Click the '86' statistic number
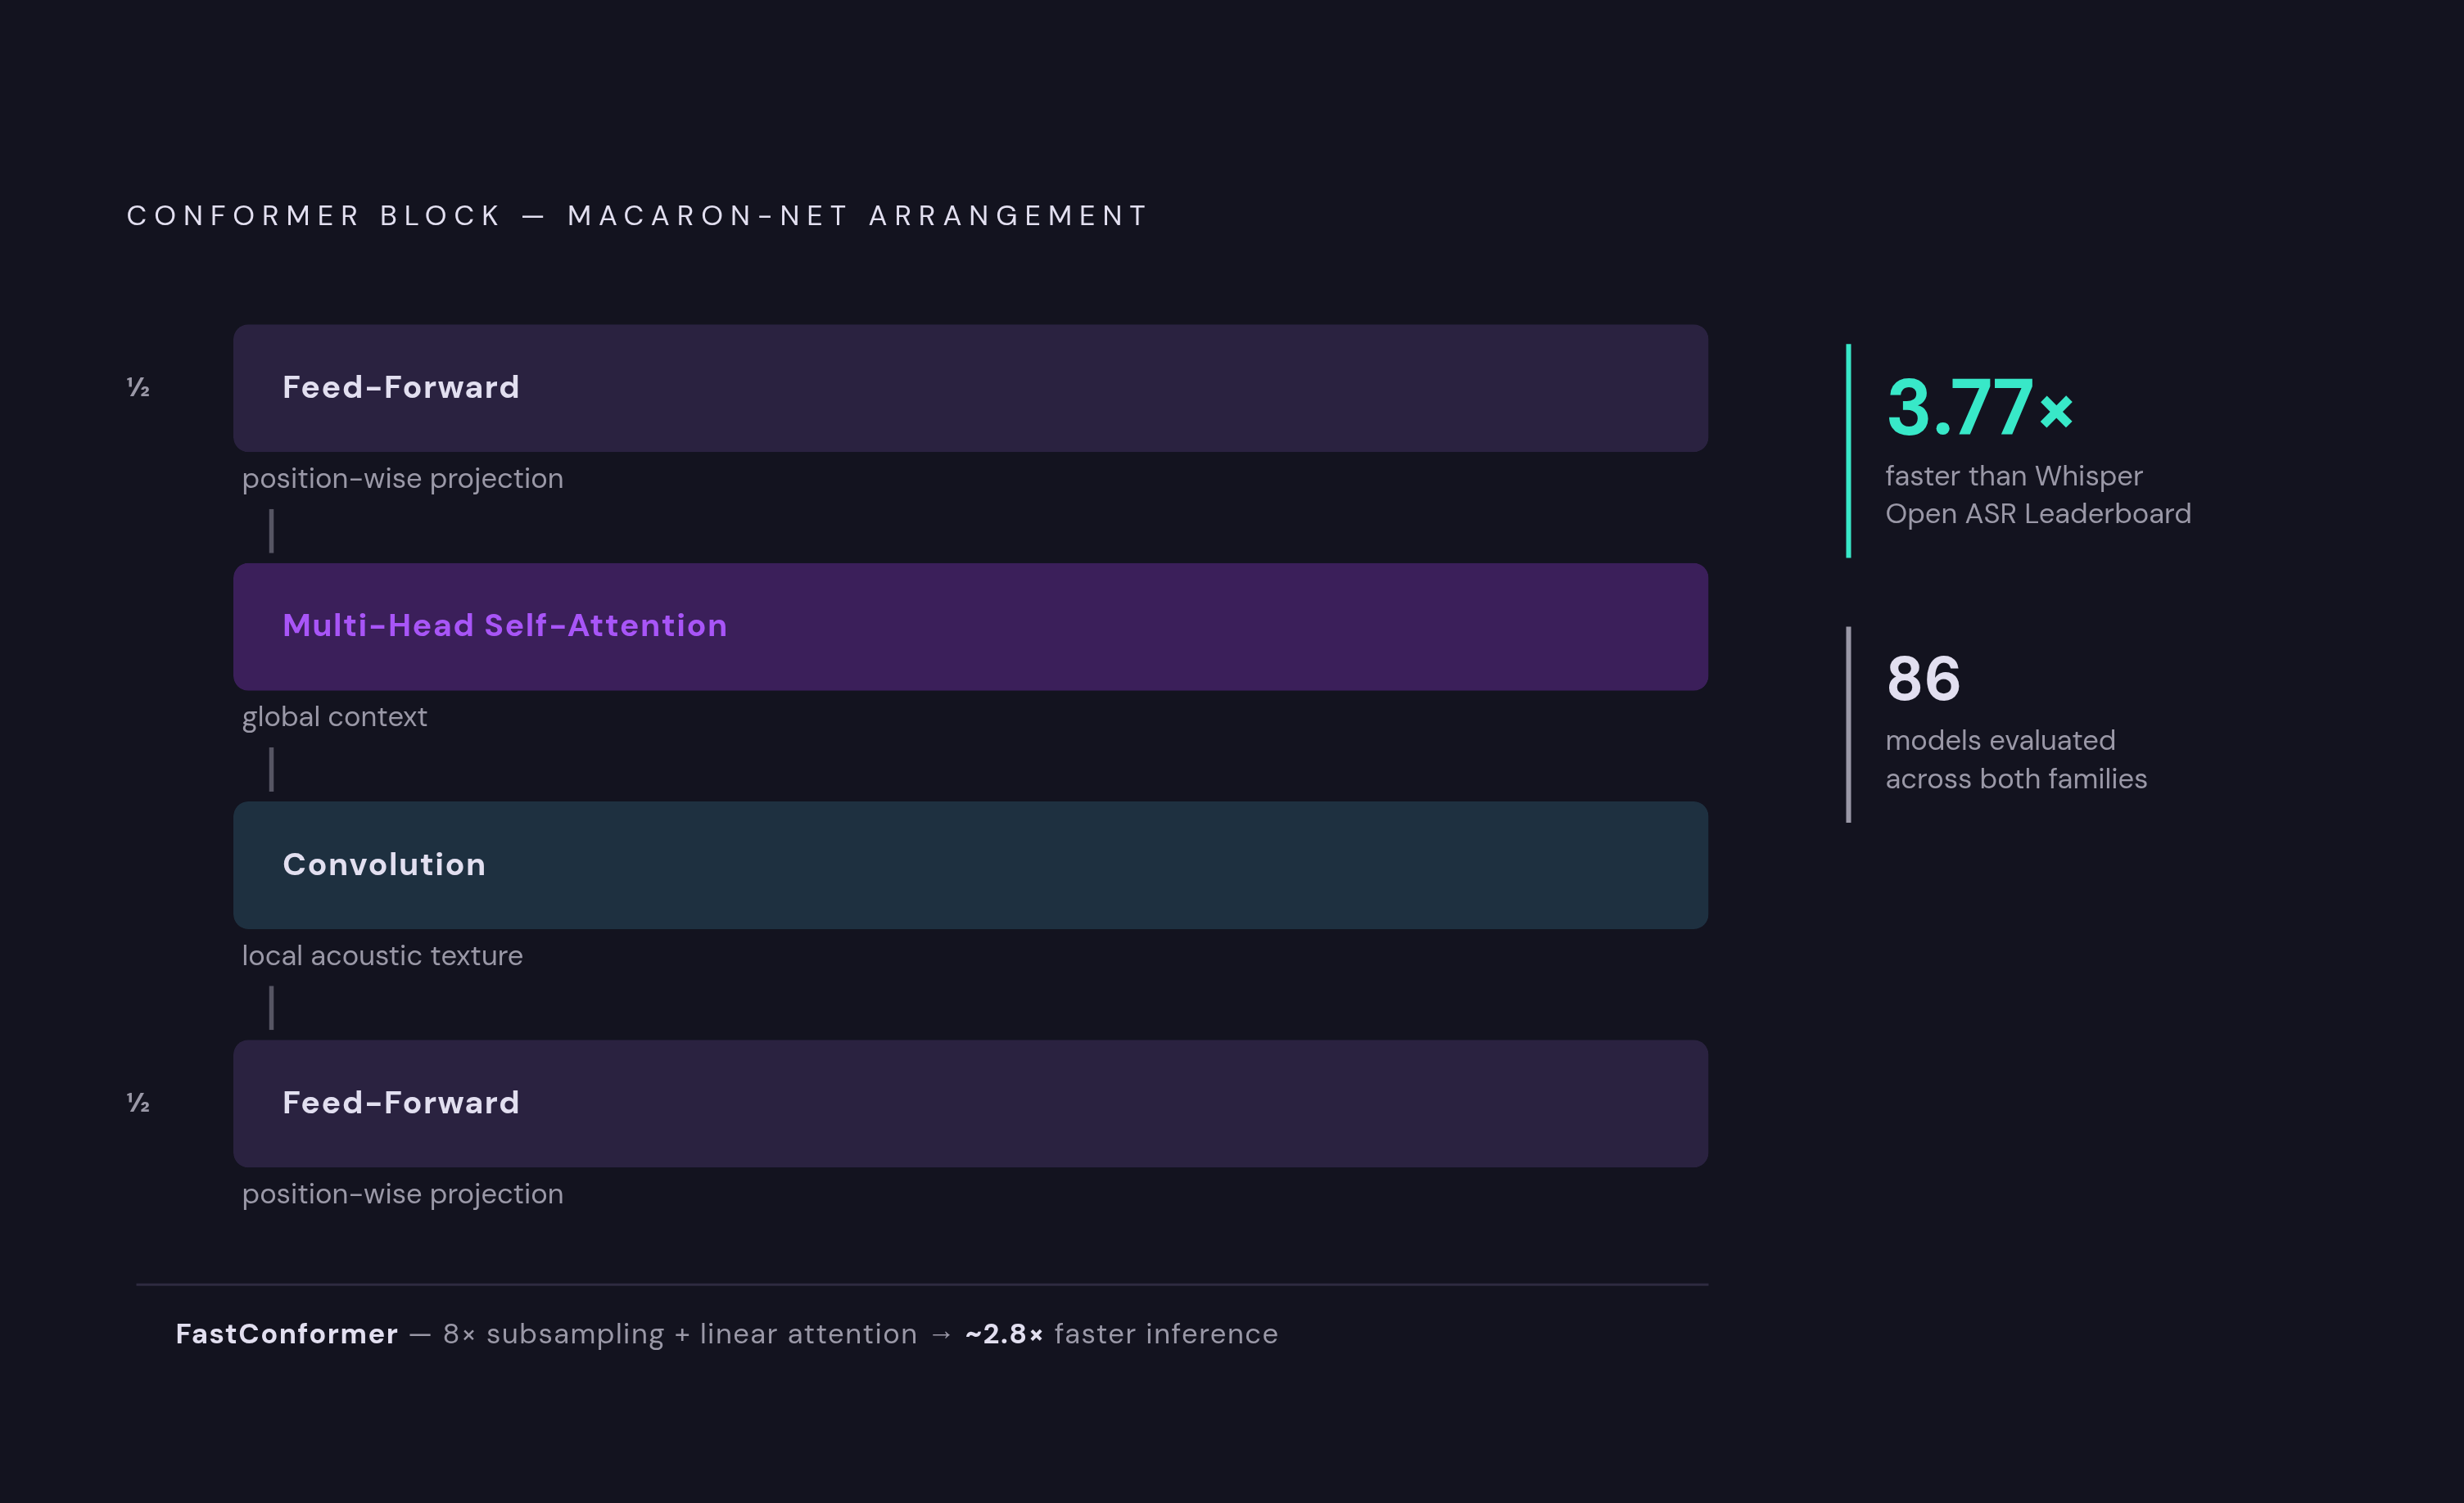 coord(1923,679)
